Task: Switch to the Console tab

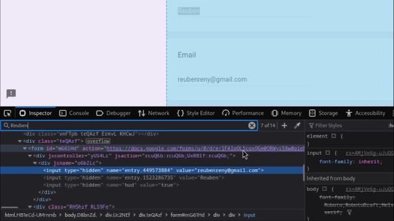Action: pos(74,113)
